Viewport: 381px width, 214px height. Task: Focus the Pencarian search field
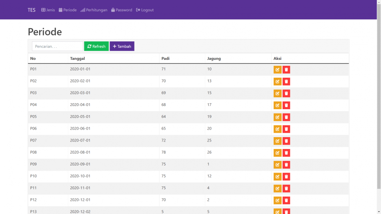point(57,47)
